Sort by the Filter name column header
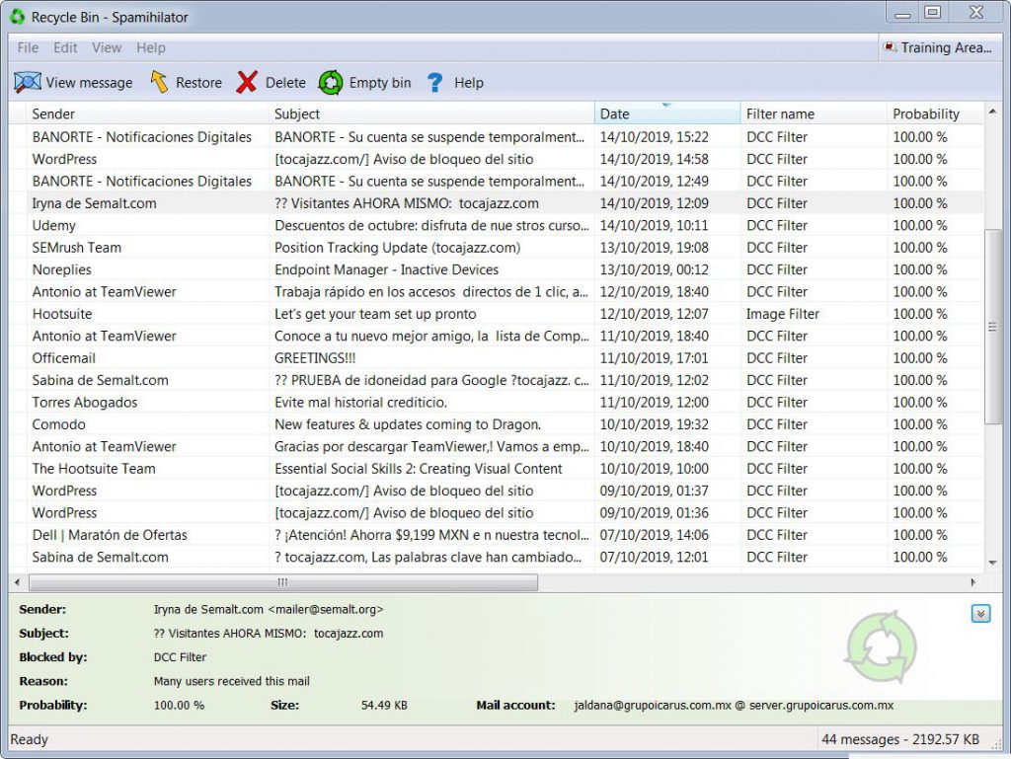 coord(815,114)
